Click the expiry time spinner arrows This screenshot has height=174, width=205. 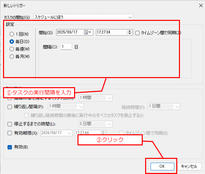pos(103,133)
